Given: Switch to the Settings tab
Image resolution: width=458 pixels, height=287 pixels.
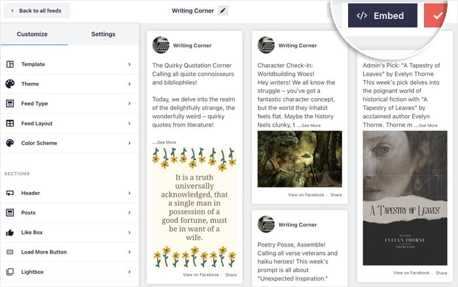Looking at the screenshot, I should (103, 34).
